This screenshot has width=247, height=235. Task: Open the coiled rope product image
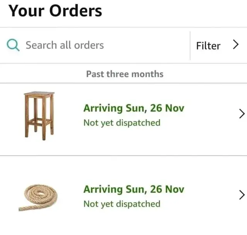click(x=38, y=197)
